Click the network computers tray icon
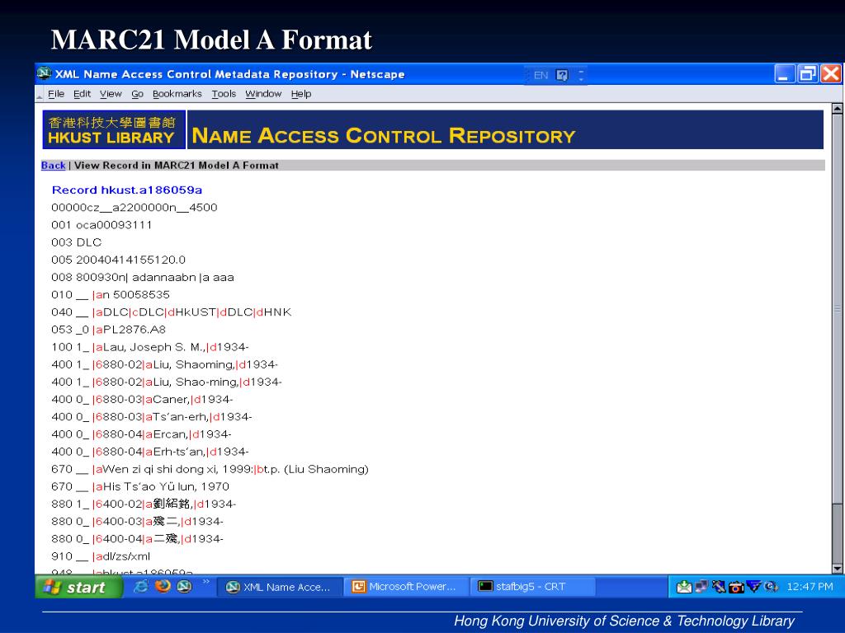845x633 pixels. coord(701,586)
